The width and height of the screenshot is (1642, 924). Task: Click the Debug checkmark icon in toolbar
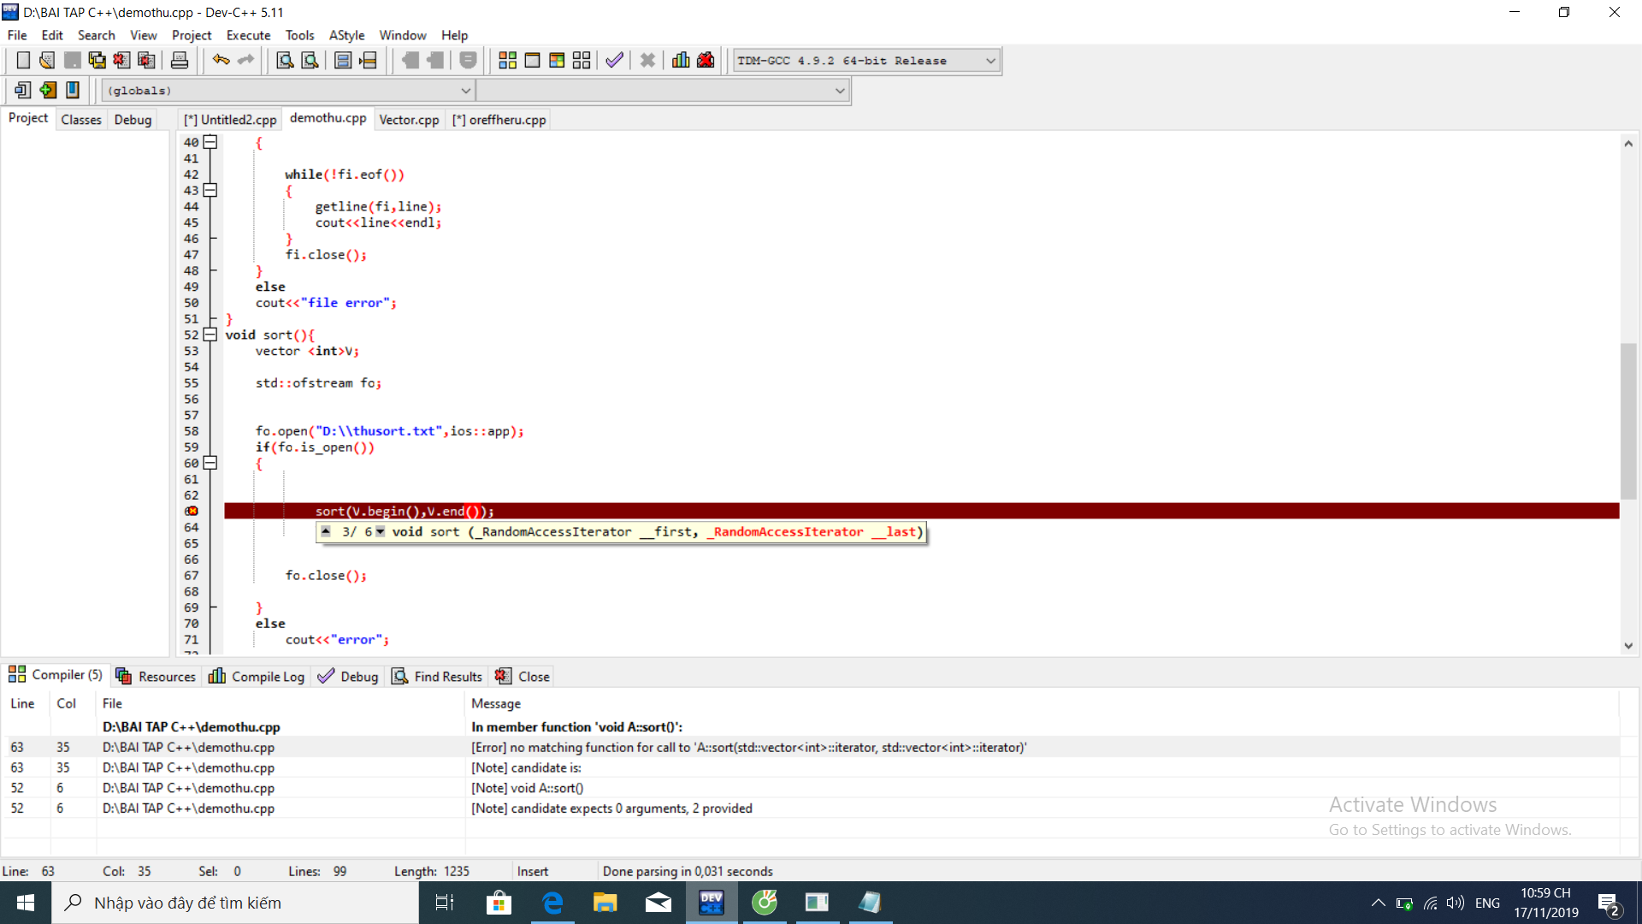(x=614, y=60)
